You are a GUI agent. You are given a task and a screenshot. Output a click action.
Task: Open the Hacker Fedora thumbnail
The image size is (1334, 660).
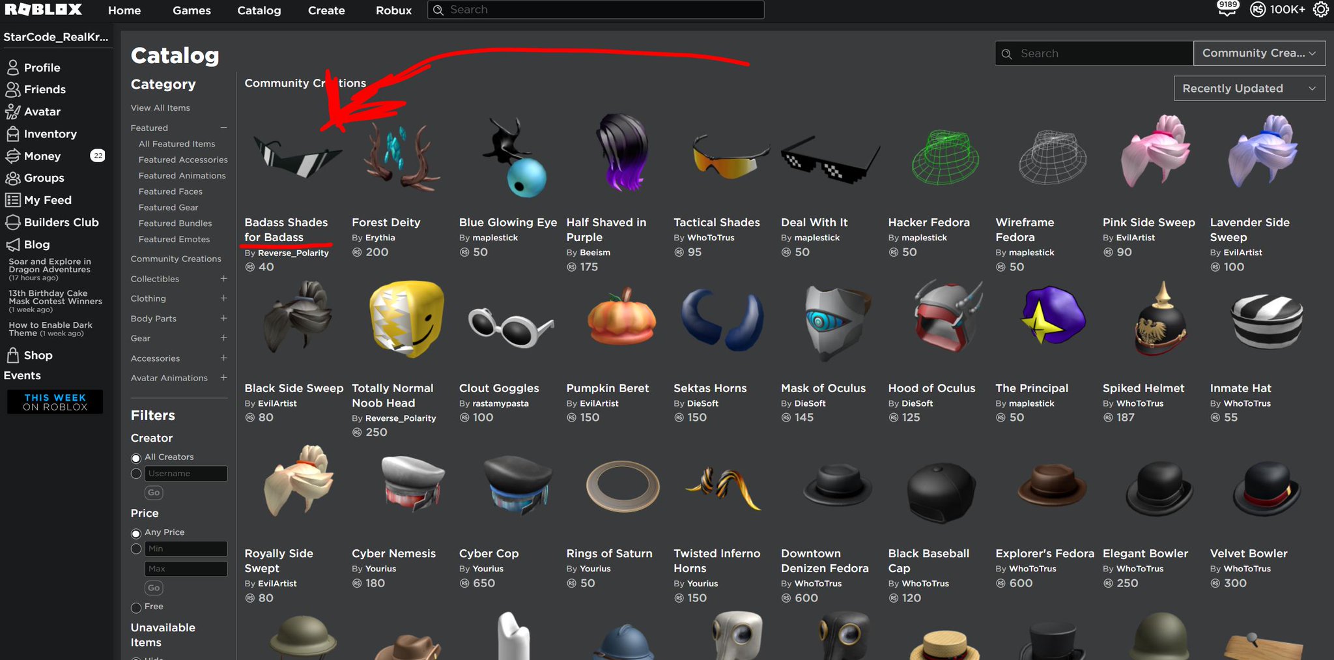click(946, 156)
